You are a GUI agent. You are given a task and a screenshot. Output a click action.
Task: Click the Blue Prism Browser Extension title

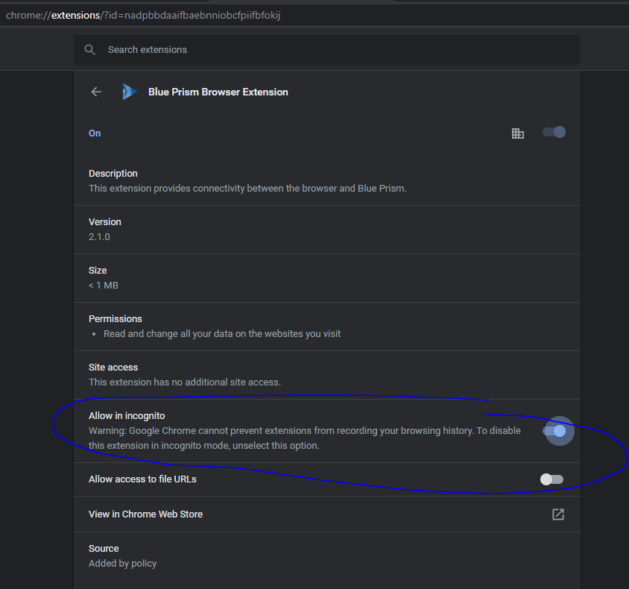tap(218, 92)
